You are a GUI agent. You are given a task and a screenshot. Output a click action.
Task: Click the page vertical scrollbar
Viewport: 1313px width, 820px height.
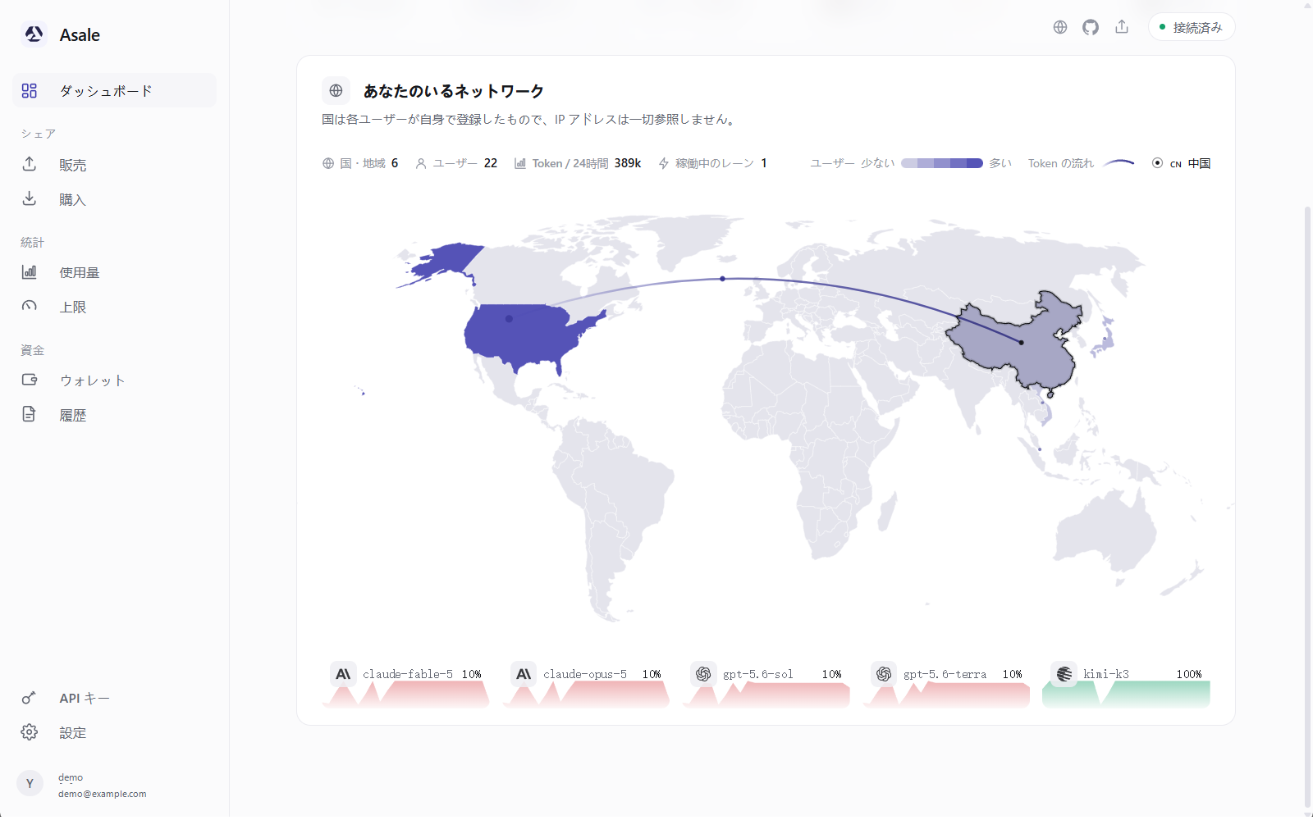point(1308,508)
